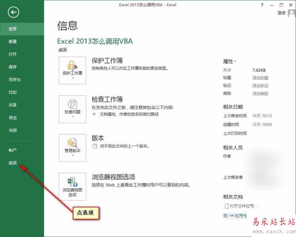296x237 pixels.
Task: Click the 检查工作簿 heading text
Action: (x=107, y=99)
